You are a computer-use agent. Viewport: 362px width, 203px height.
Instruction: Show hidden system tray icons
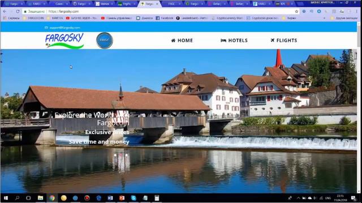(x=298, y=198)
